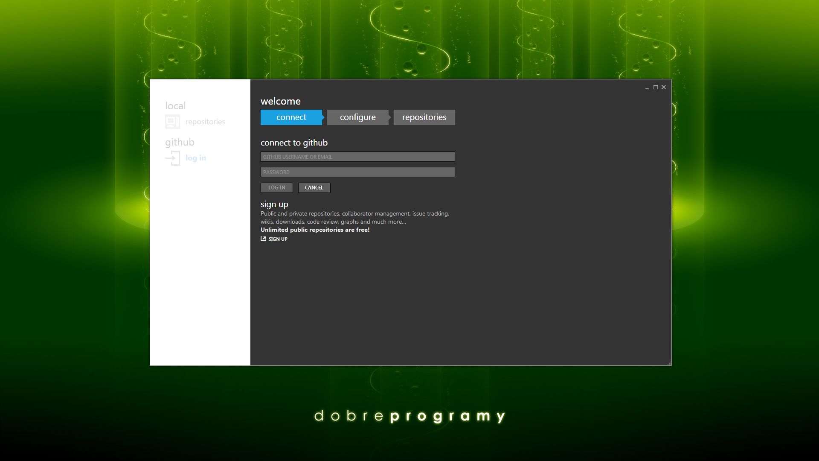
Task: Switch to the configure step tab
Action: click(x=357, y=117)
